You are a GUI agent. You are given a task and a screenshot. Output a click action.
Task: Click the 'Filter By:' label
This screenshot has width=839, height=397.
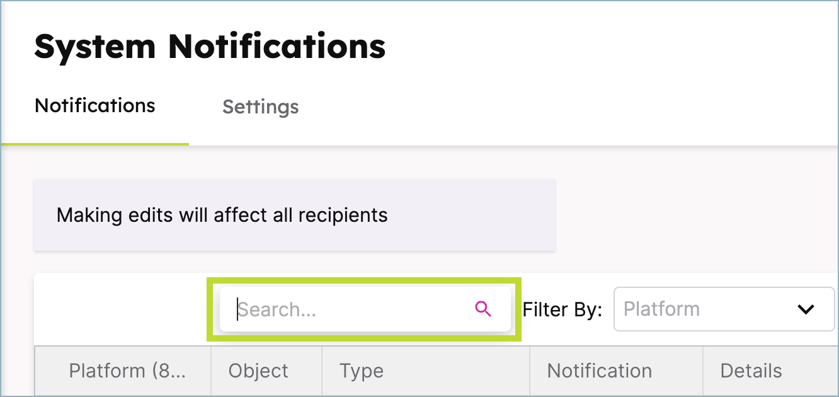point(562,309)
